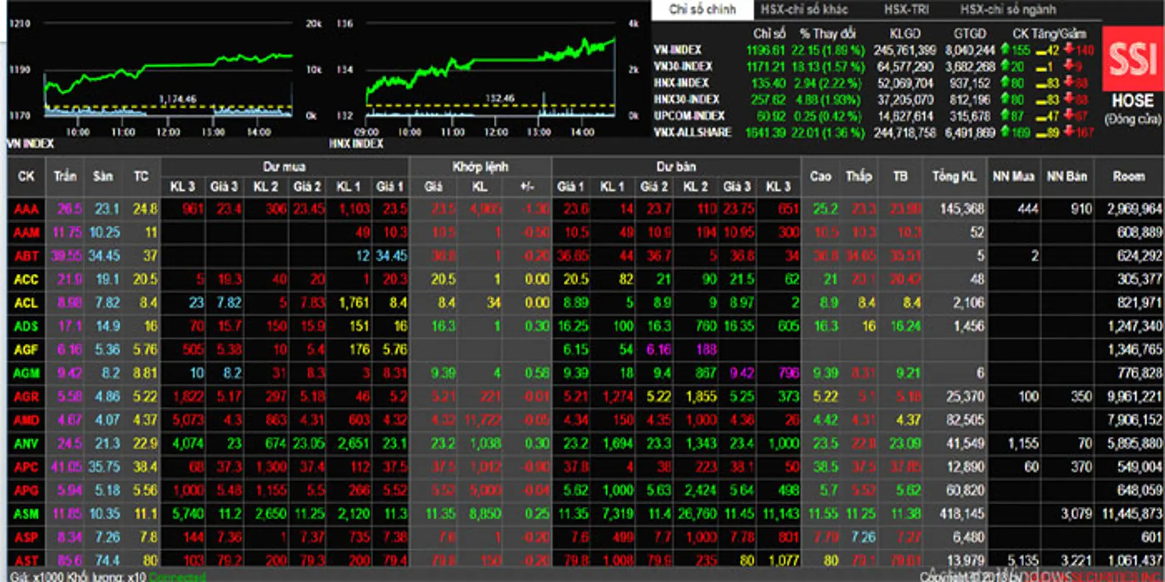The image size is (1165, 582).
Task: Open stock symbol ASM
Action: (x=26, y=514)
